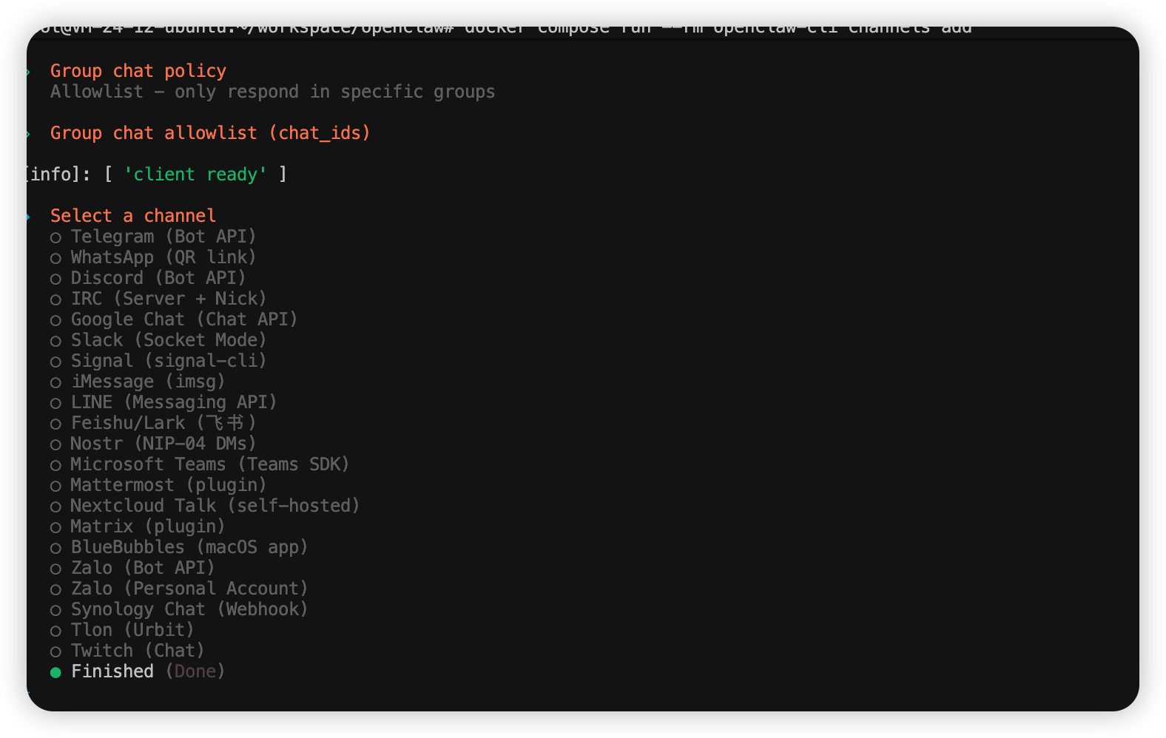
Task: Choose Nextcloud Talk (self-hosted) option
Action: (x=215, y=506)
